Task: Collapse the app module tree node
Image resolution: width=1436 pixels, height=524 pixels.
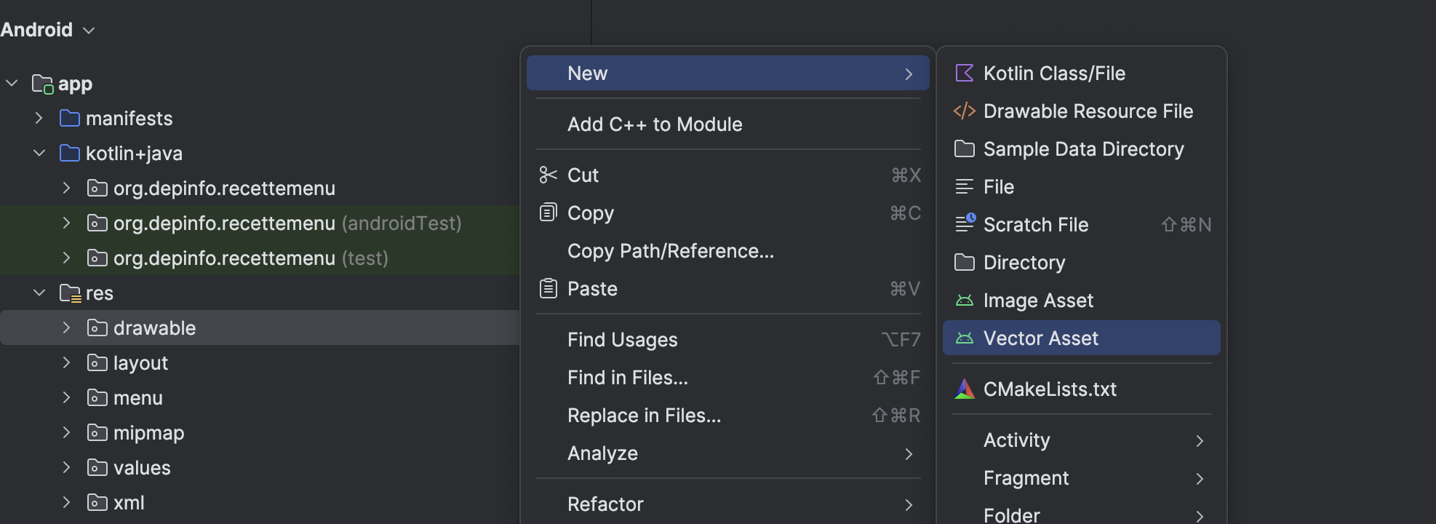Action: pyautogui.click(x=12, y=83)
